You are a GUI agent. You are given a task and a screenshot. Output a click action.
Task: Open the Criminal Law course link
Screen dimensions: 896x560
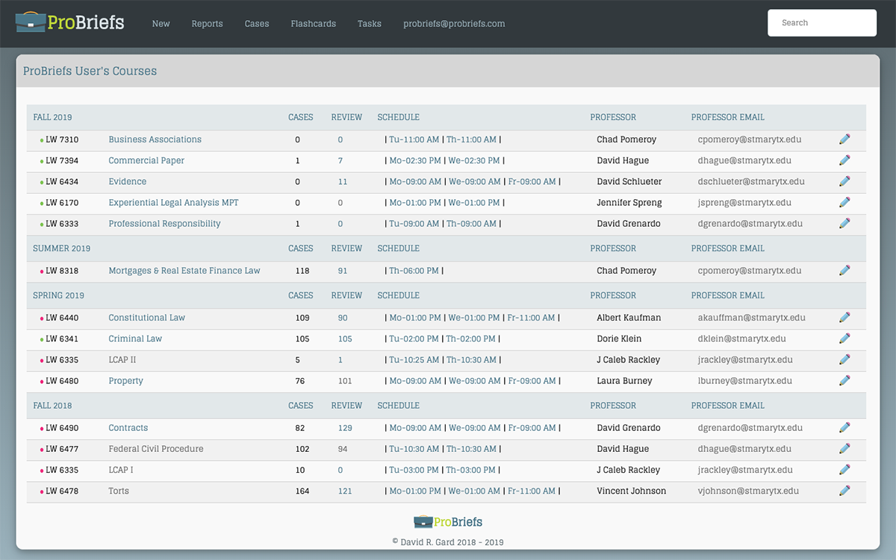(135, 339)
